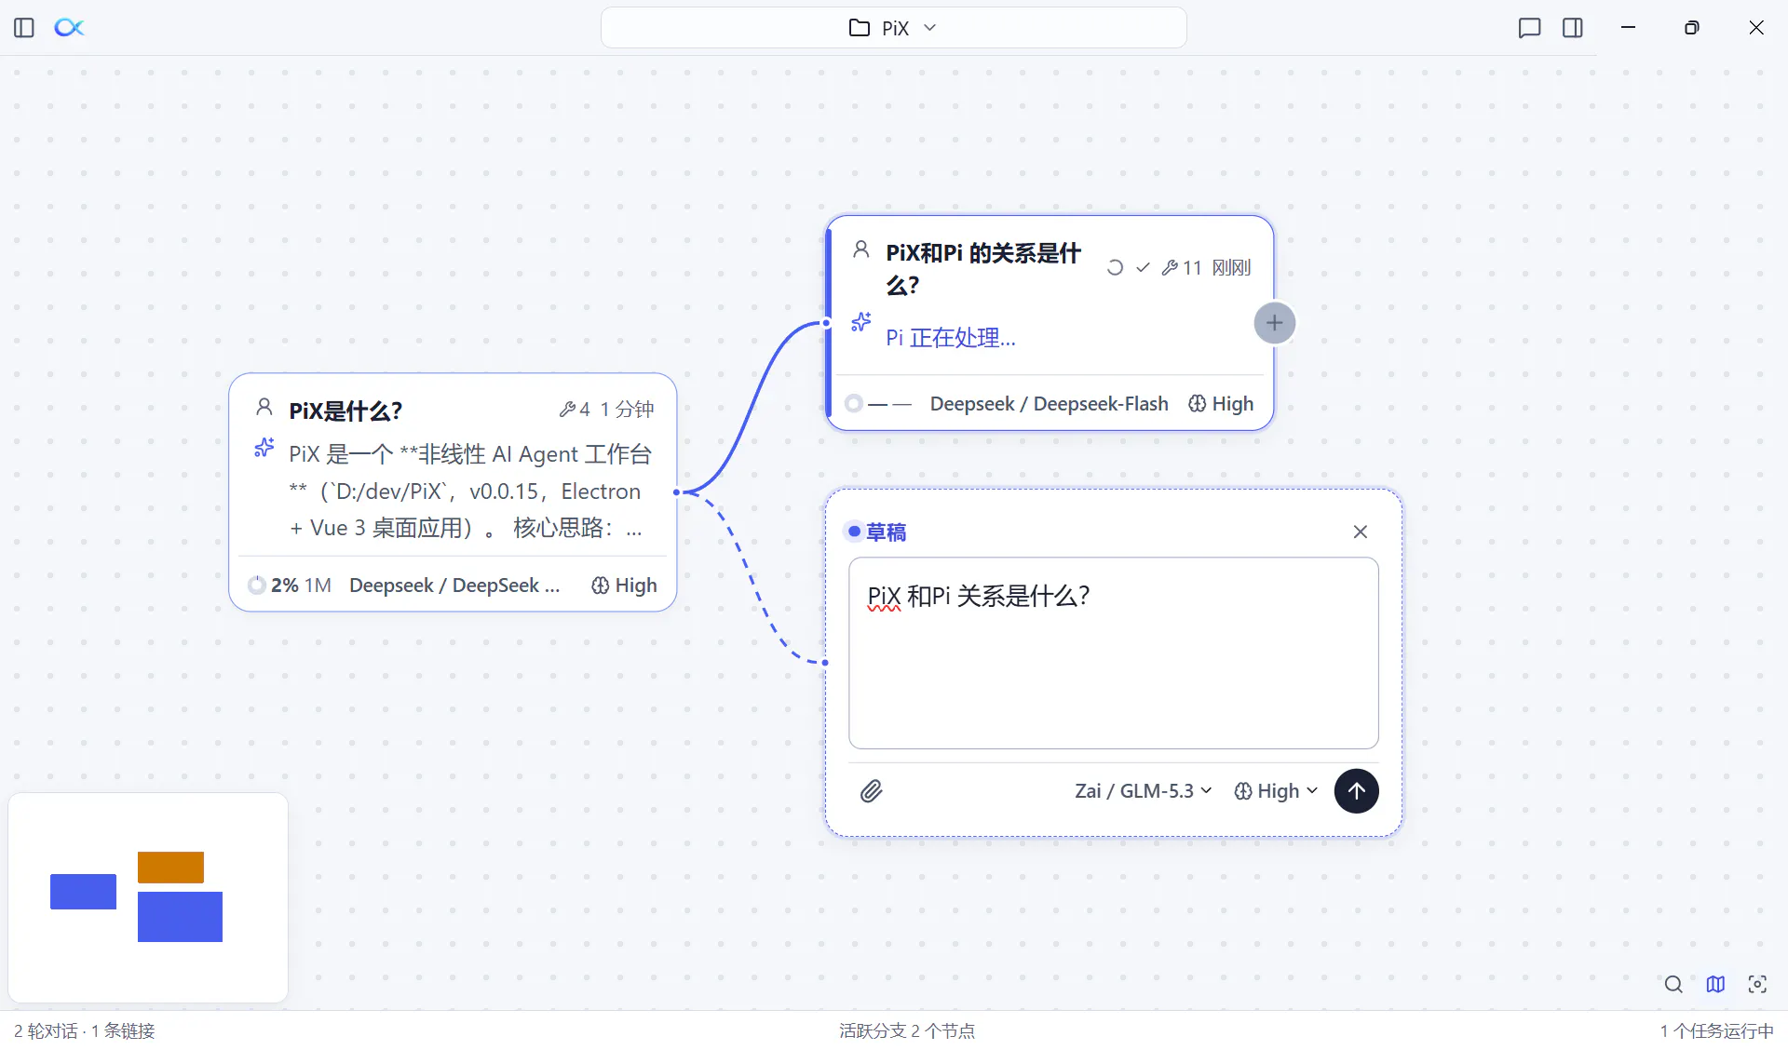
Task: Click the '1 个任务运行中' status text
Action: [1717, 1031]
